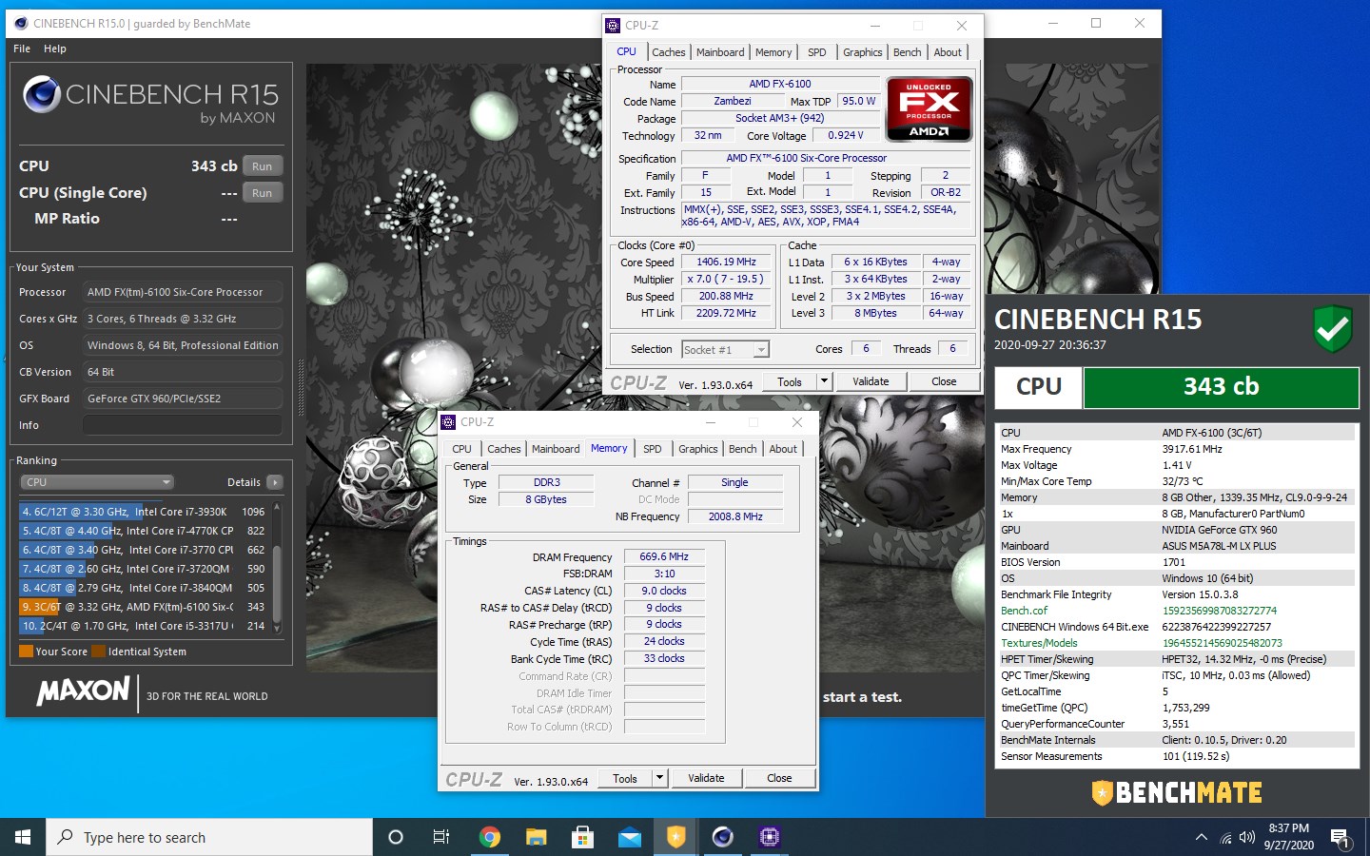
Task: Switch to Caches tab in upper CPU-Z
Action: click(669, 52)
